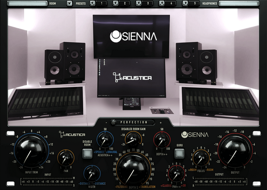This screenshot has height=190, width=267.
Task: Click the +TRANSLATION label
Action: point(147,187)
